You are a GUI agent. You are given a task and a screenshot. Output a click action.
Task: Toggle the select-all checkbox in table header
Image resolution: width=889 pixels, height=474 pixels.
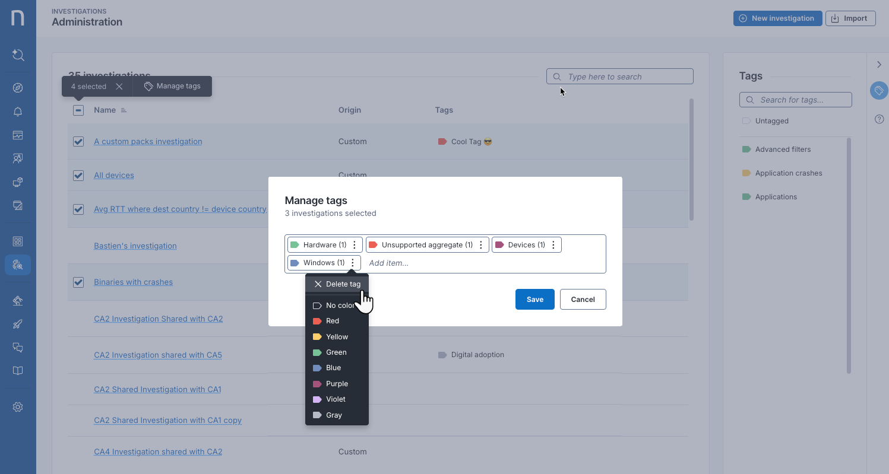78,110
